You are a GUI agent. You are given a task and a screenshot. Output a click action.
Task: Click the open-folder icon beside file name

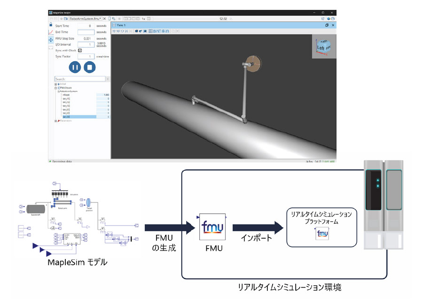65,19
